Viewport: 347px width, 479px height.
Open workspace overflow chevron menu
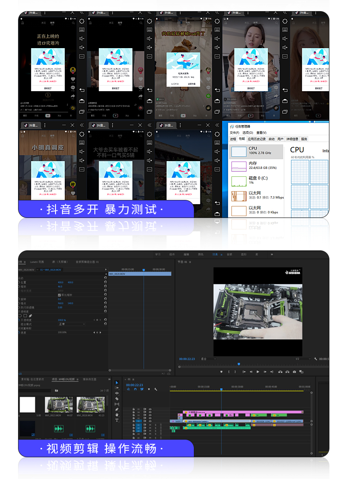(272, 254)
